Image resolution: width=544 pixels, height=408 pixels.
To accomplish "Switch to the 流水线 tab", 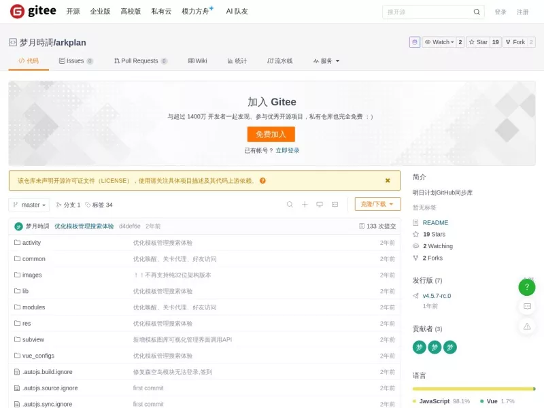I will 279,61.
